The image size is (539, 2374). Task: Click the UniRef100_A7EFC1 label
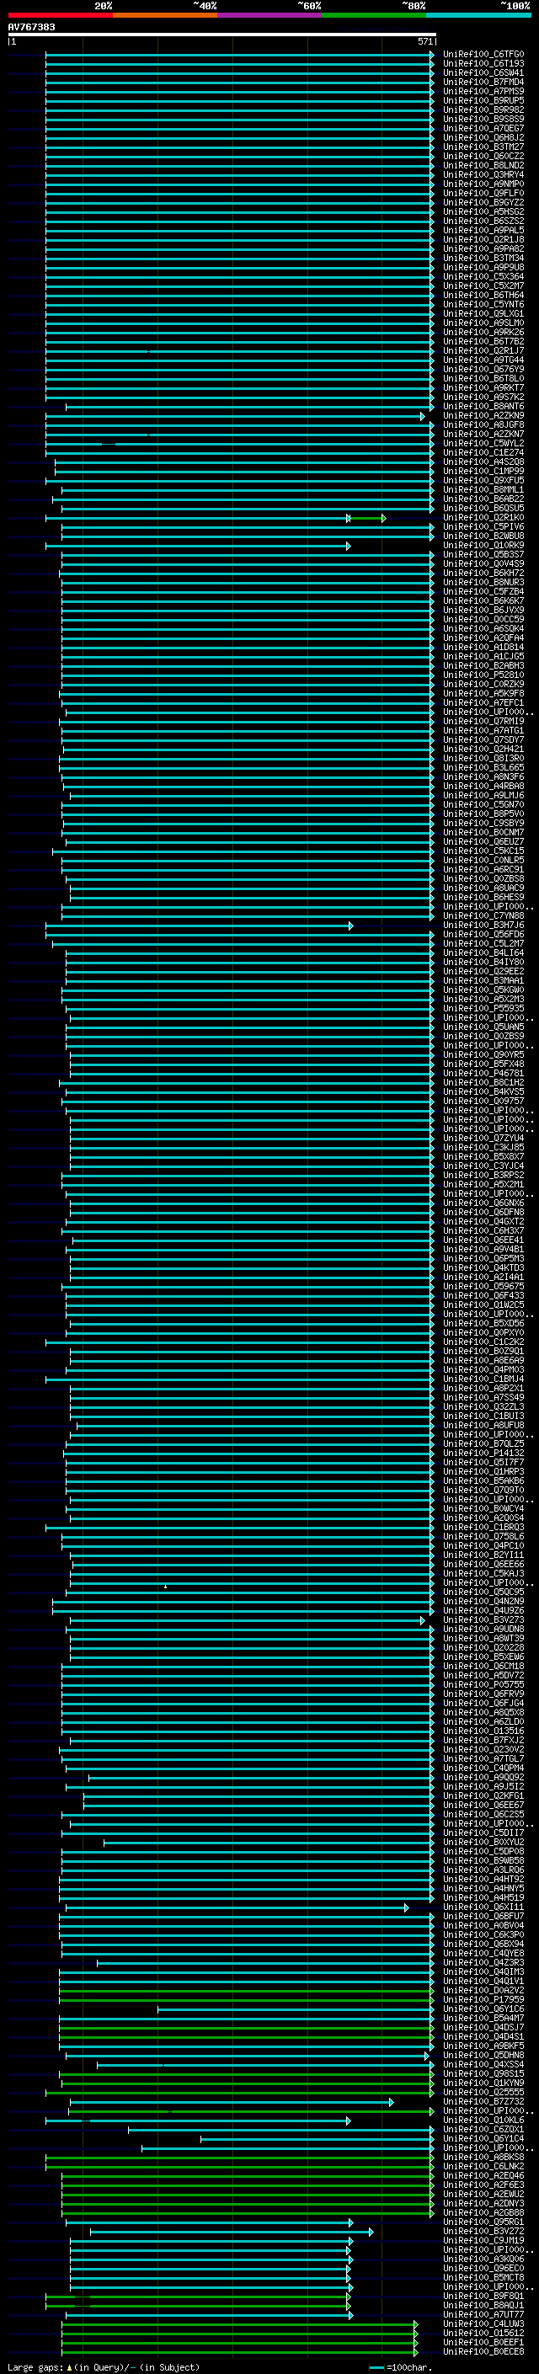(483, 702)
